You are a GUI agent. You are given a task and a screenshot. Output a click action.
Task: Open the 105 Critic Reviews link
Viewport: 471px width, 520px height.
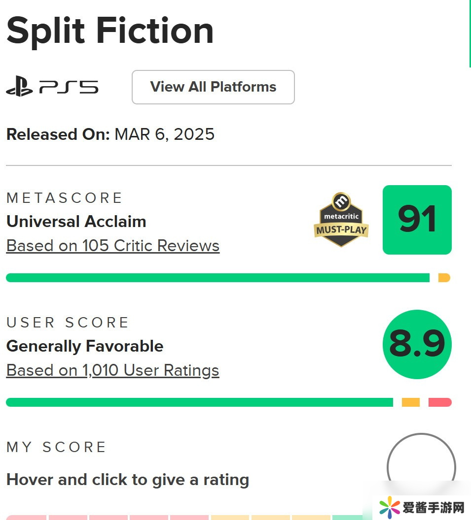click(x=113, y=245)
